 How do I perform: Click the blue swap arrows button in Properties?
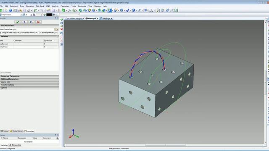pyautogui.click(x=24, y=22)
